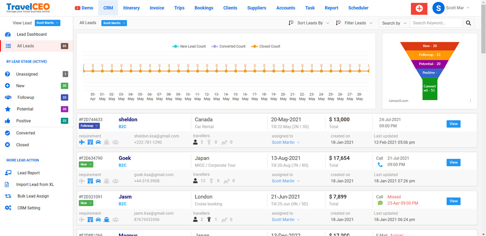Click the Scott Mar avatar circle
Image resolution: width=486 pixels, height=236 pixels.
439,8
